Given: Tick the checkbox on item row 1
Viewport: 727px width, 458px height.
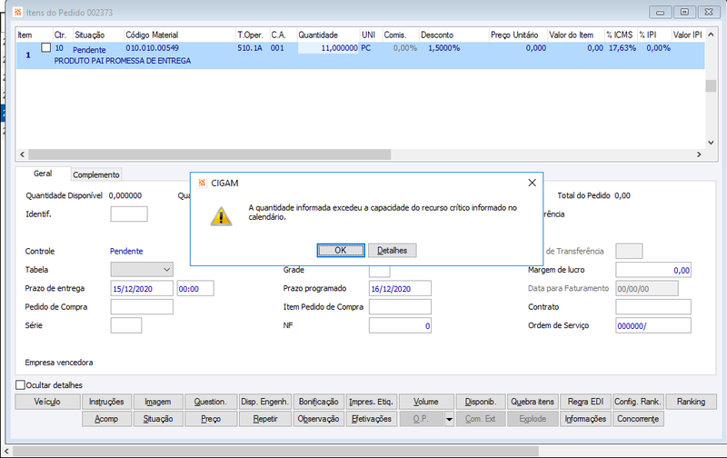Looking at the screenshot, I should click(x=46, y=48).
